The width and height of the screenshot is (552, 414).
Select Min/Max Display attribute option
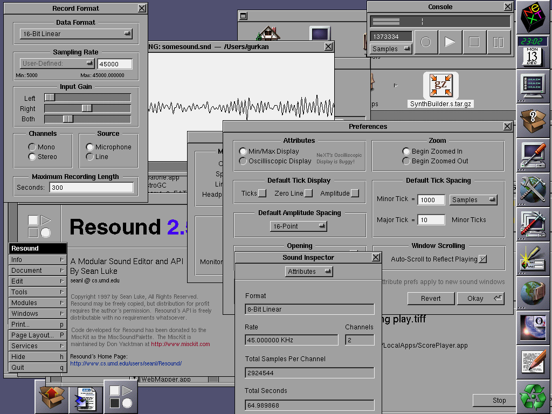coord(243,151)
